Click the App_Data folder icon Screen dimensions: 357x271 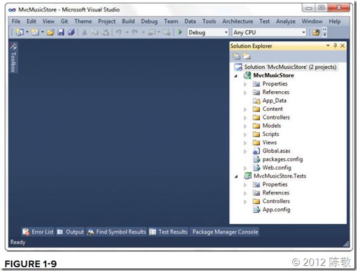pos(257,101)
